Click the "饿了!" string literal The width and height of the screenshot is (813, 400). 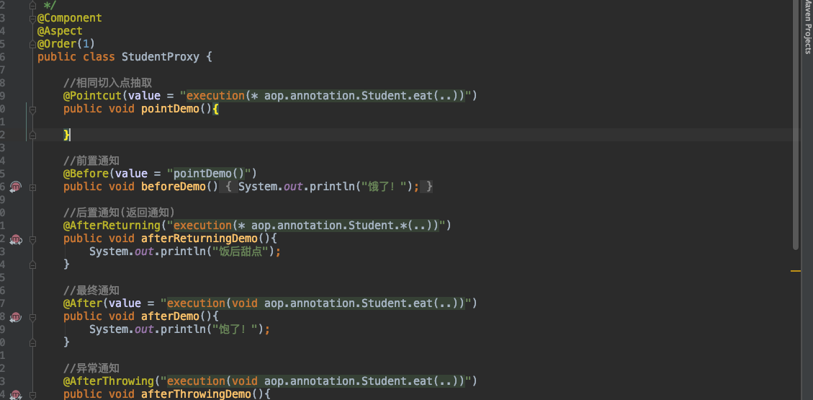(x=384, y=187)
